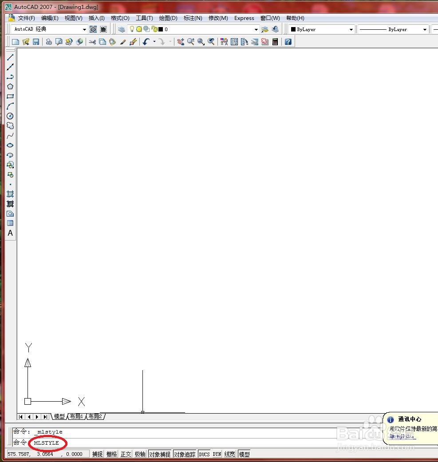Select the Construction Line tool

(x=10, y=67)
